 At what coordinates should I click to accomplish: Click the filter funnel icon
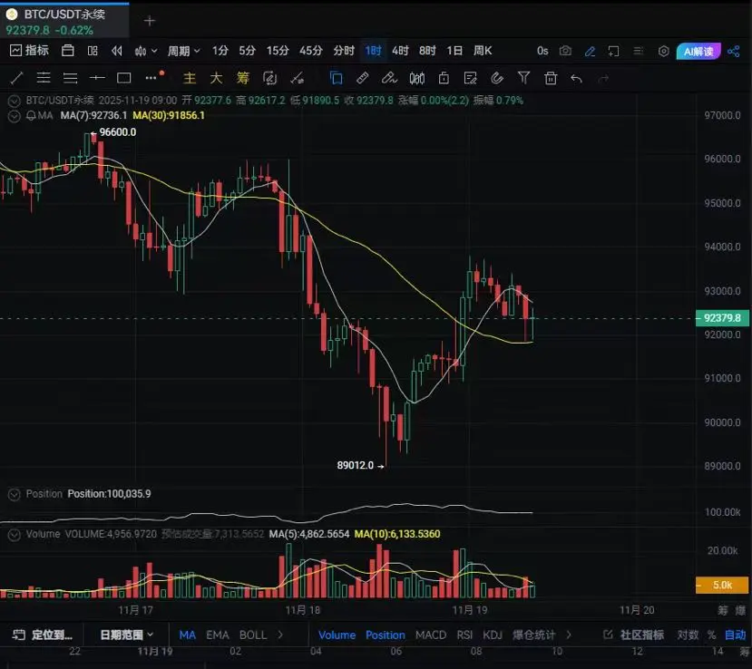(523, 78)
